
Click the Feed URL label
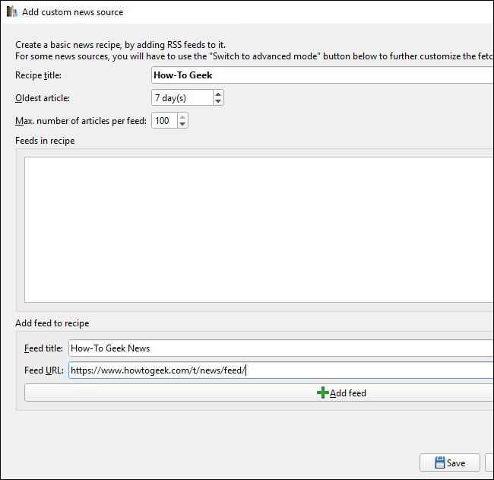click(44, 370)
